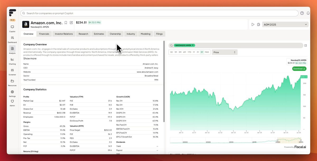Open the Ownership tab

[115, 34]
